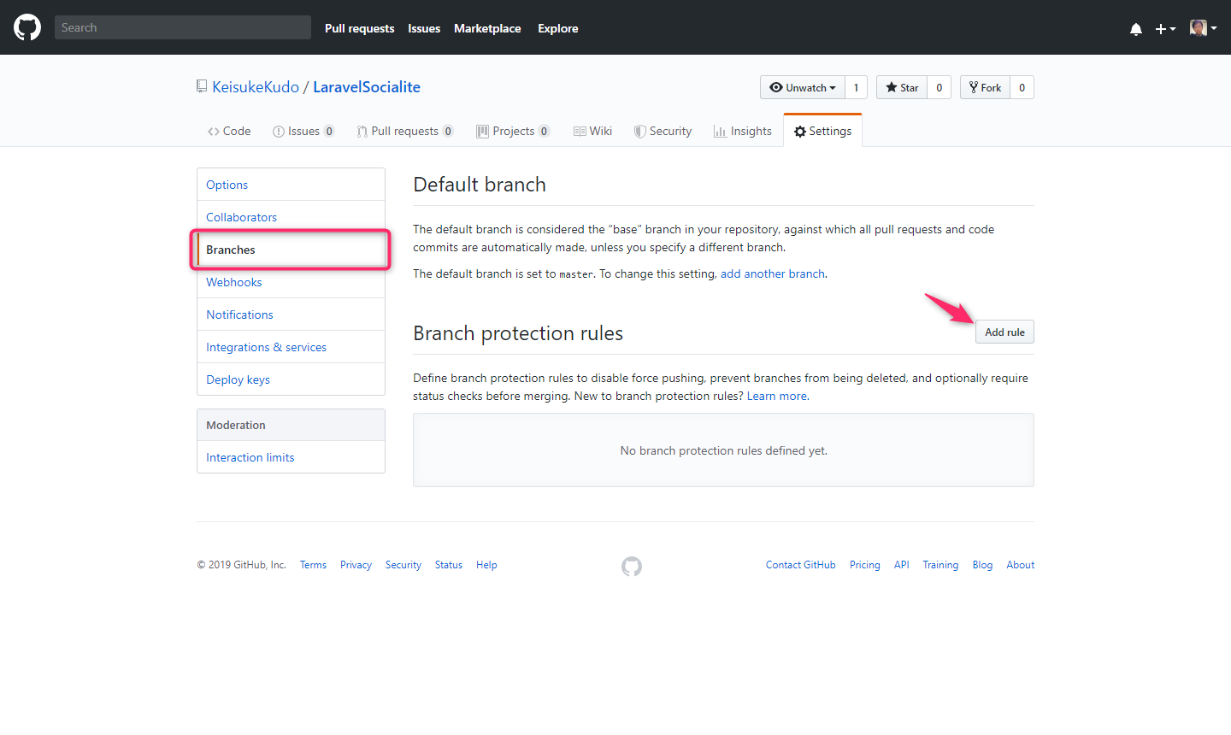
Task: Open Issues in the top navigation
Action: pyautogui.click(x=424, y=28)
